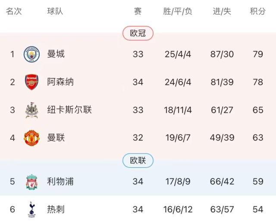Screen dimensions: 276x224
Task: Open the 阿森纳 team name link
Action: (x=60, y=82)
